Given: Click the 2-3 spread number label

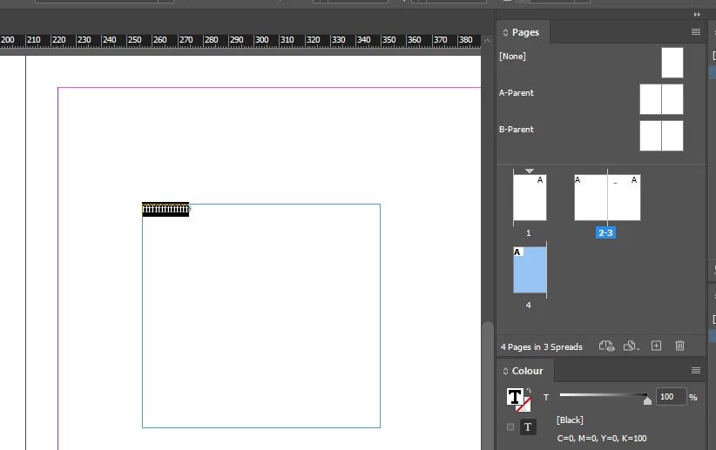Looking at the screenshot, I should tap(605, 232).
